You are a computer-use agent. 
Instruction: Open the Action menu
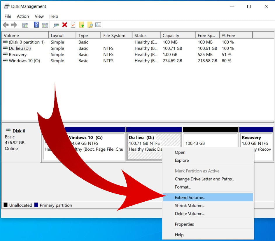click(23, 16)
